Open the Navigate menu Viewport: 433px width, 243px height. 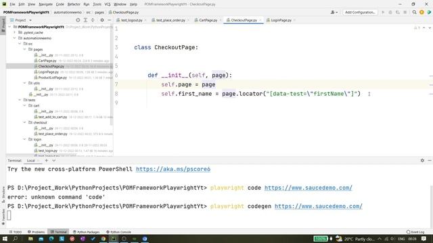pos(45,4)
